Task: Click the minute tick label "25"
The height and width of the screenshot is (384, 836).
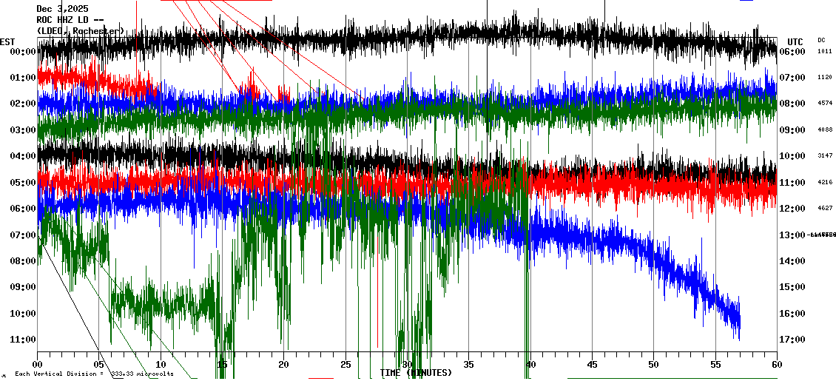Action: click(x=345, y=364)
